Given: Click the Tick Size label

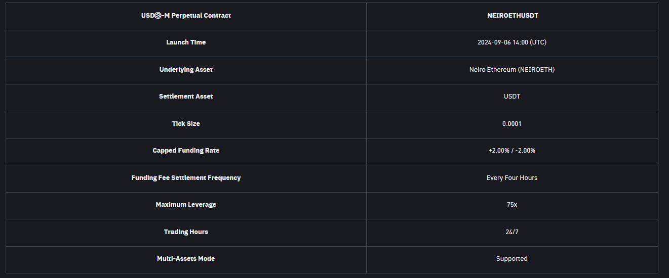Looking at the screenshot, I should click(186, 124).
